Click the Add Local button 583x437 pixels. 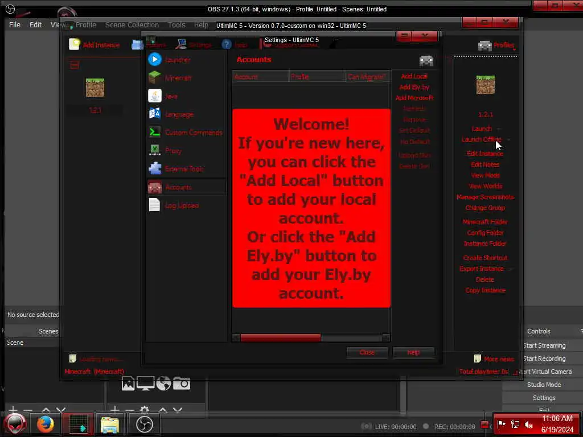(414, 76)
